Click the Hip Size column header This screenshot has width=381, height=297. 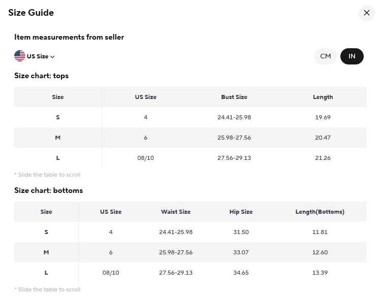(x=241, y=212)
